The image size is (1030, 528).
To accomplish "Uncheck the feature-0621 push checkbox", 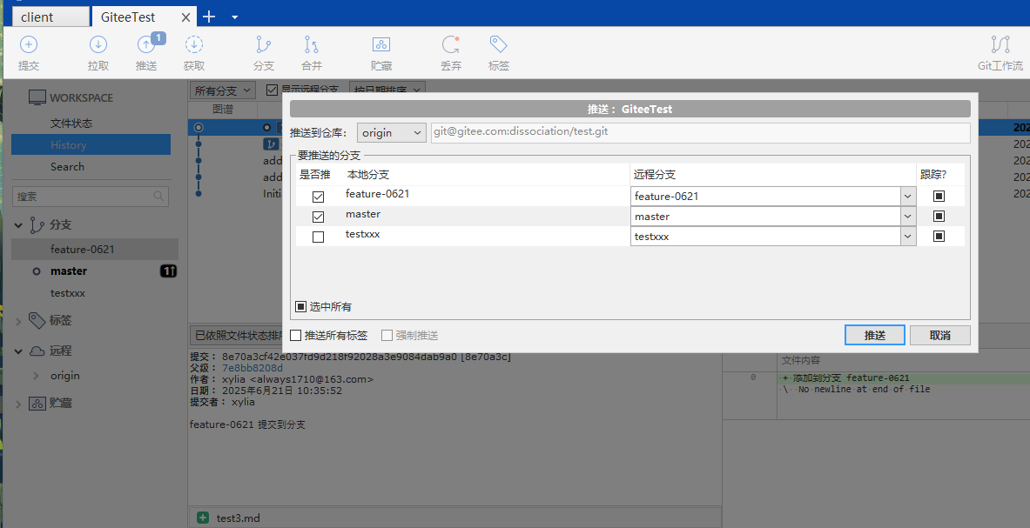I will 318,197.
